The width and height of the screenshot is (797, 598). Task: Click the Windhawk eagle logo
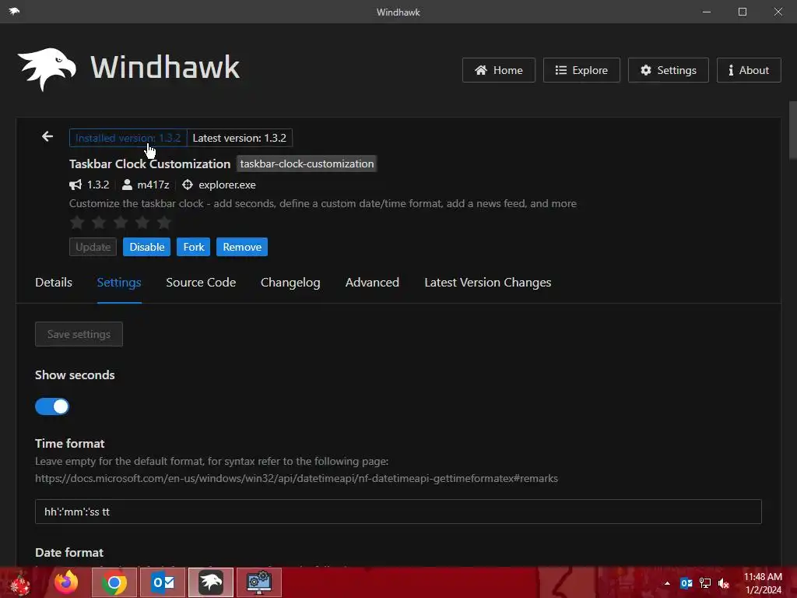coord(47,69)
